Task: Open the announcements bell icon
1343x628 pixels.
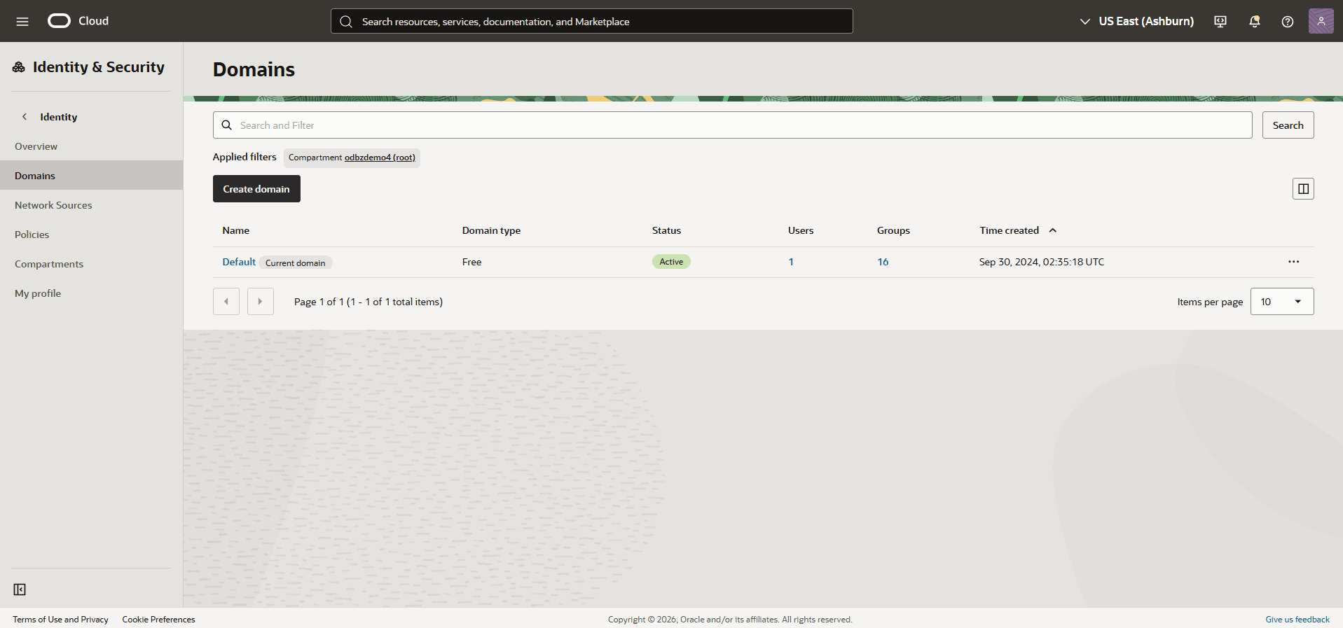Action: click(1255, 22)
